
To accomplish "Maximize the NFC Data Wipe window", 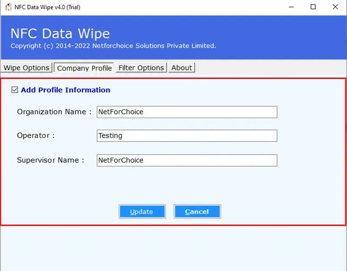I will (313, 7).
